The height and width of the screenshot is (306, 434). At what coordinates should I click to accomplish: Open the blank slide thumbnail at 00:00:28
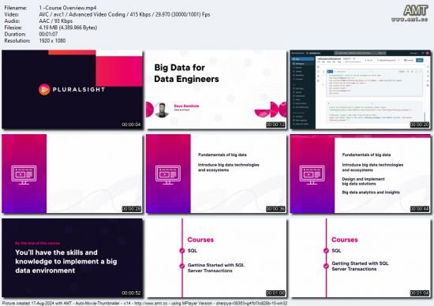click(x=73, y=174)
